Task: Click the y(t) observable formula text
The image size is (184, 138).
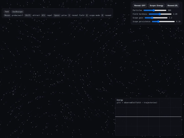Action: pos(137,103)
